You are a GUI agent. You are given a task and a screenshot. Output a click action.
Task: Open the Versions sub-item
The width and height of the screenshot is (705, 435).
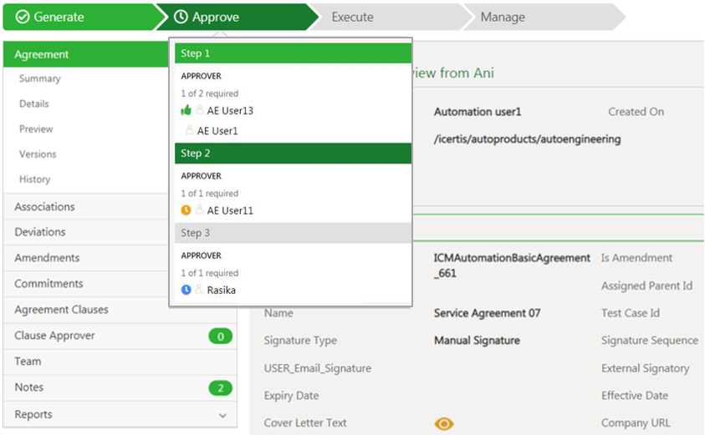38,154
